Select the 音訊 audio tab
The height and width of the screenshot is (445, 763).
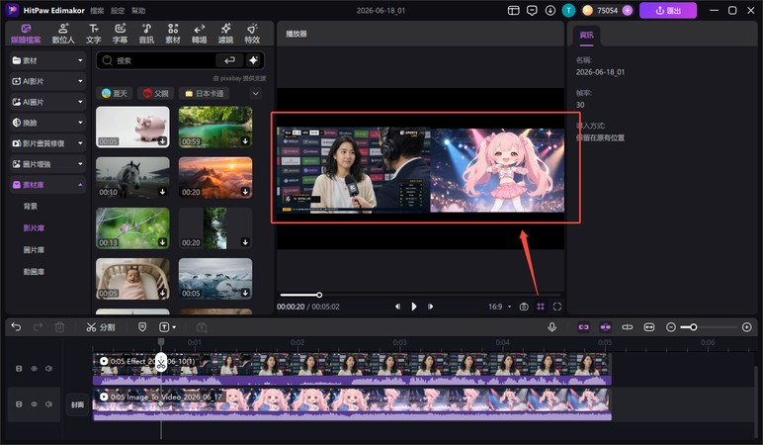coord(146,34)
